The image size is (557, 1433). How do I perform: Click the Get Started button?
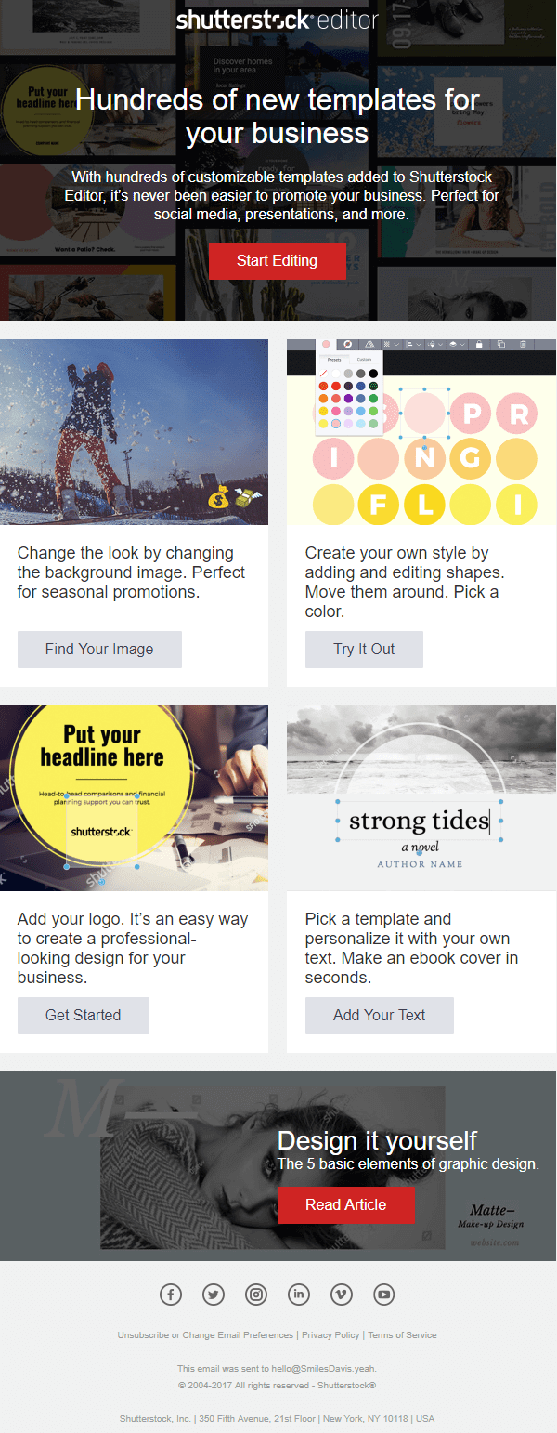84,1016
